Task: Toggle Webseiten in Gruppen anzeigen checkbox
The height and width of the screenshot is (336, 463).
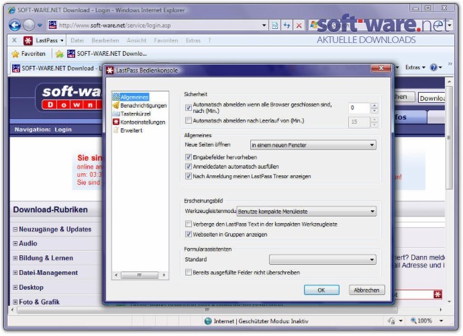Action: 188,235
